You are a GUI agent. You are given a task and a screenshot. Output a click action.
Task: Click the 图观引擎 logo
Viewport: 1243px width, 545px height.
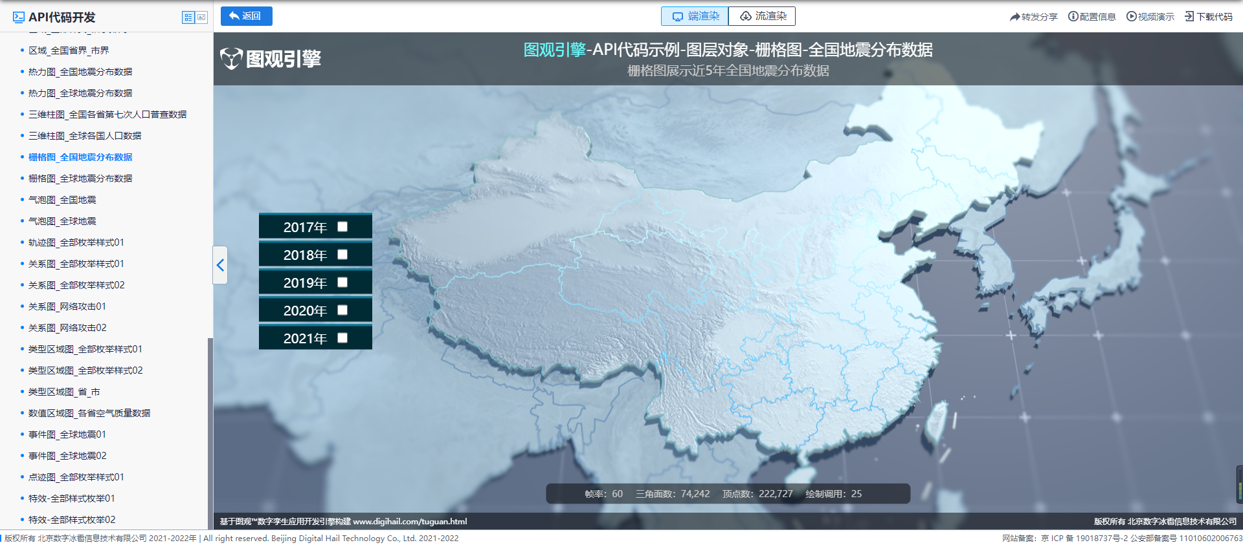tap(271, 59)
